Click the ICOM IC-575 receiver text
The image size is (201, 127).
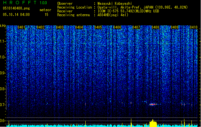(128, 11)
